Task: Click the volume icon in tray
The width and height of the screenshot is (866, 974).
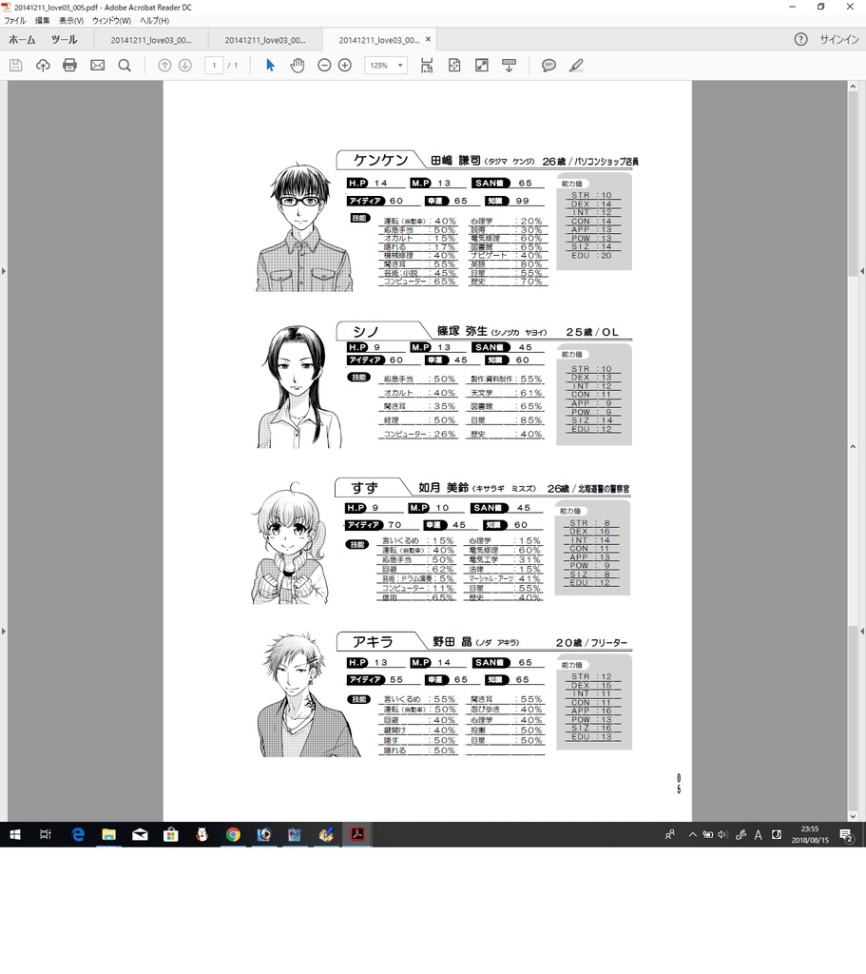Action: pyautogui.click(x=722, y=835)
